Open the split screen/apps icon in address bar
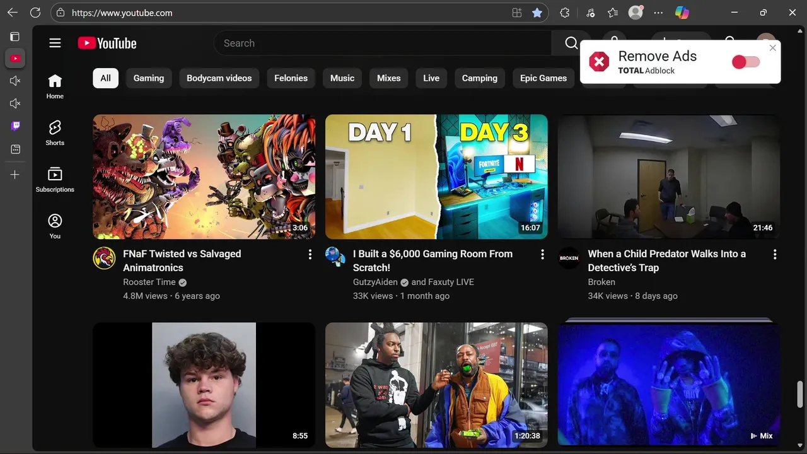Viewport: 807px width, 454px height. click(517, 13)
